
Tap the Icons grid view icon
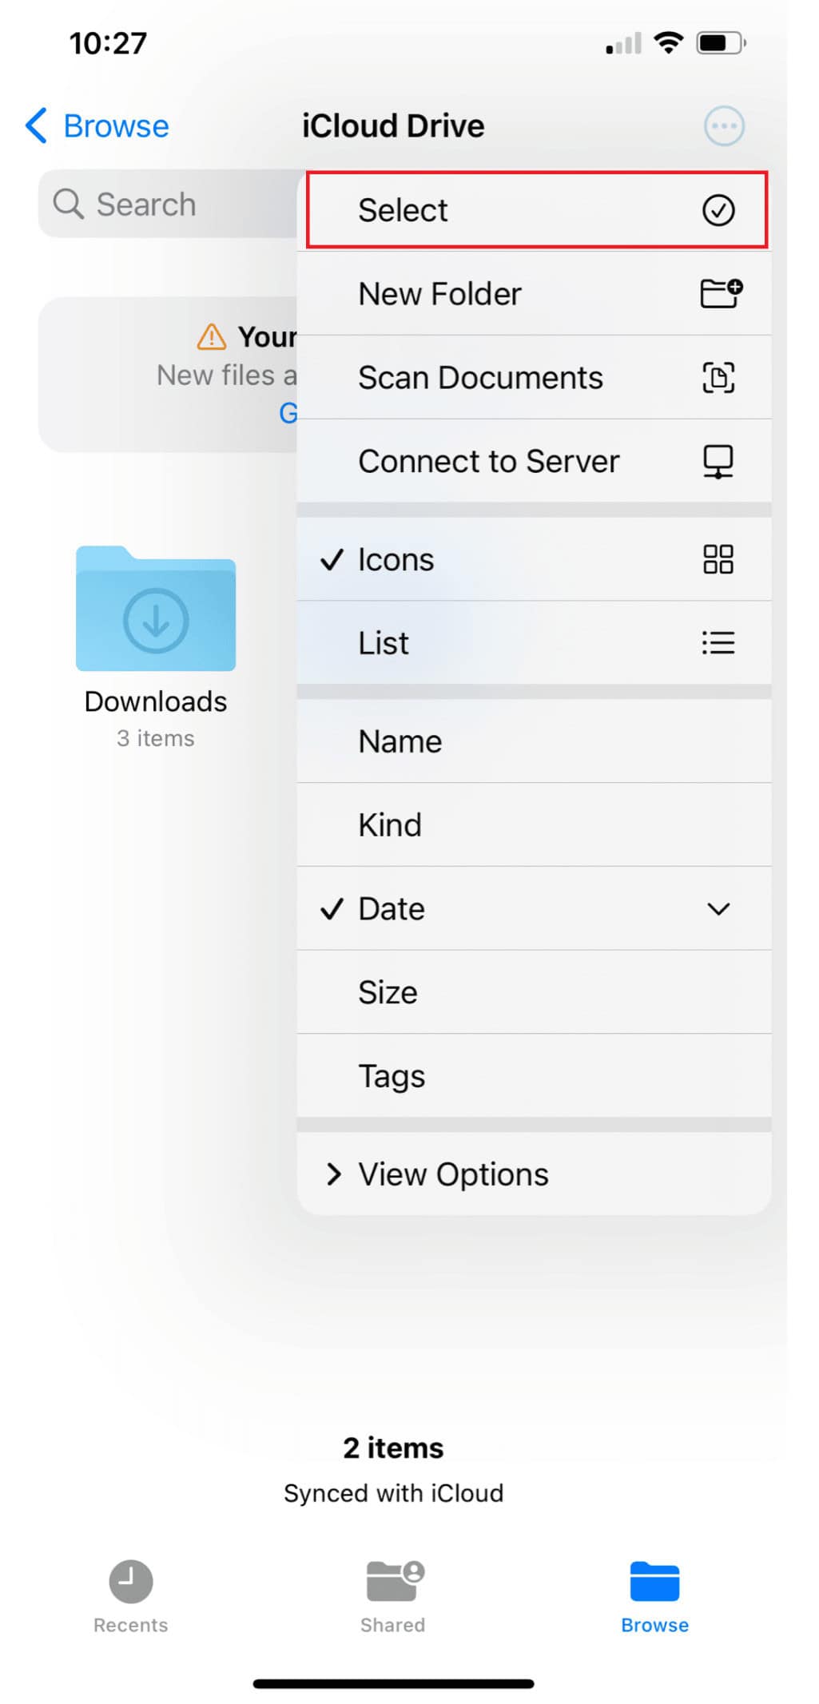718,559
